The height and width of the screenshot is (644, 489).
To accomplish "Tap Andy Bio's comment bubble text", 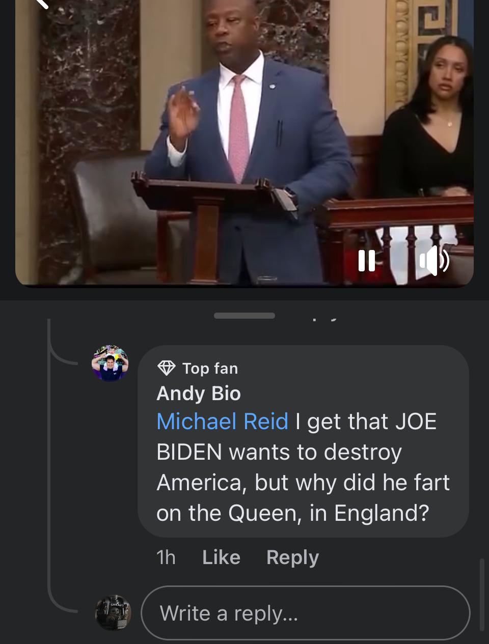I will [303, 467].
